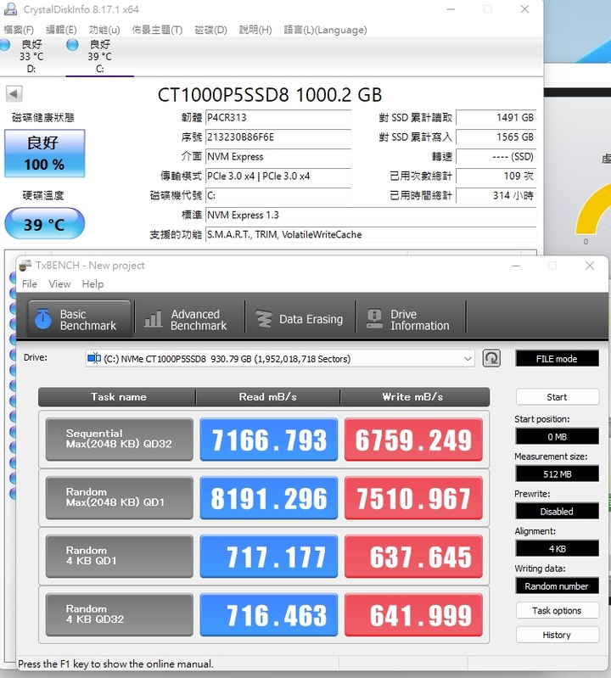
Task: Open the 功能(u) menu in CrystalDiskInfo
Action: pyautogui.click(x=104, y=30)
